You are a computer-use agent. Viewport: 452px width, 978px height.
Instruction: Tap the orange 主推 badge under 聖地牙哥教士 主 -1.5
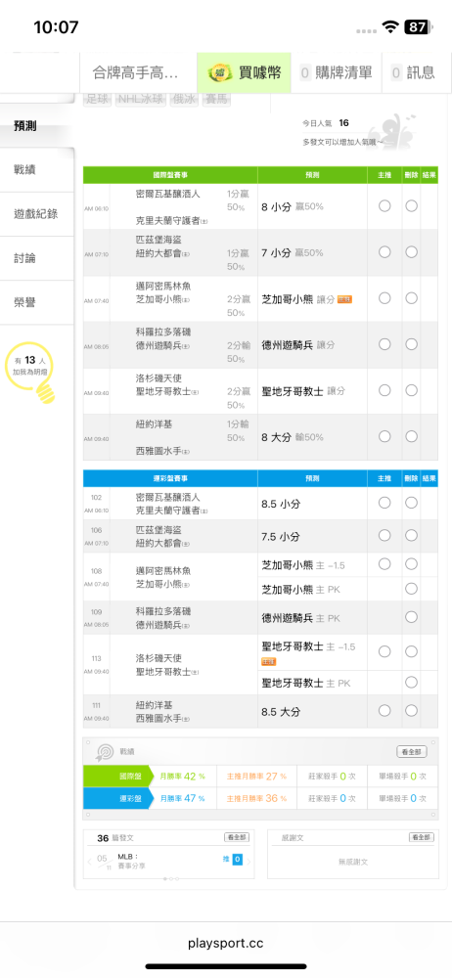pos(268,661)
